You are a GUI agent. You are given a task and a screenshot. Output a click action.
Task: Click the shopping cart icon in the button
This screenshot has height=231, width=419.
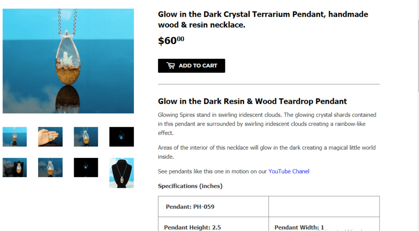pyautogui.click(x=170, y=66)
